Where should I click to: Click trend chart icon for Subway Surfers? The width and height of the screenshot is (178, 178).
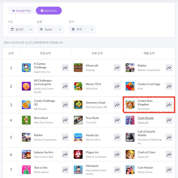point(65,154)
